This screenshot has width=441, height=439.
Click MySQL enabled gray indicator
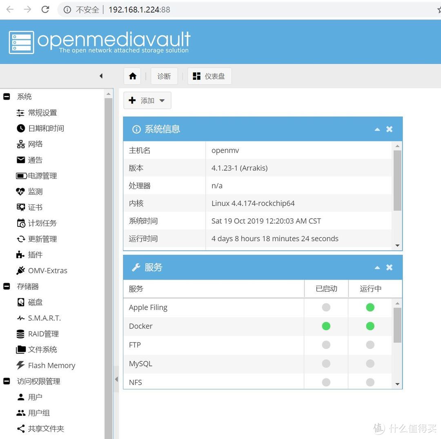tap(326, 363)
